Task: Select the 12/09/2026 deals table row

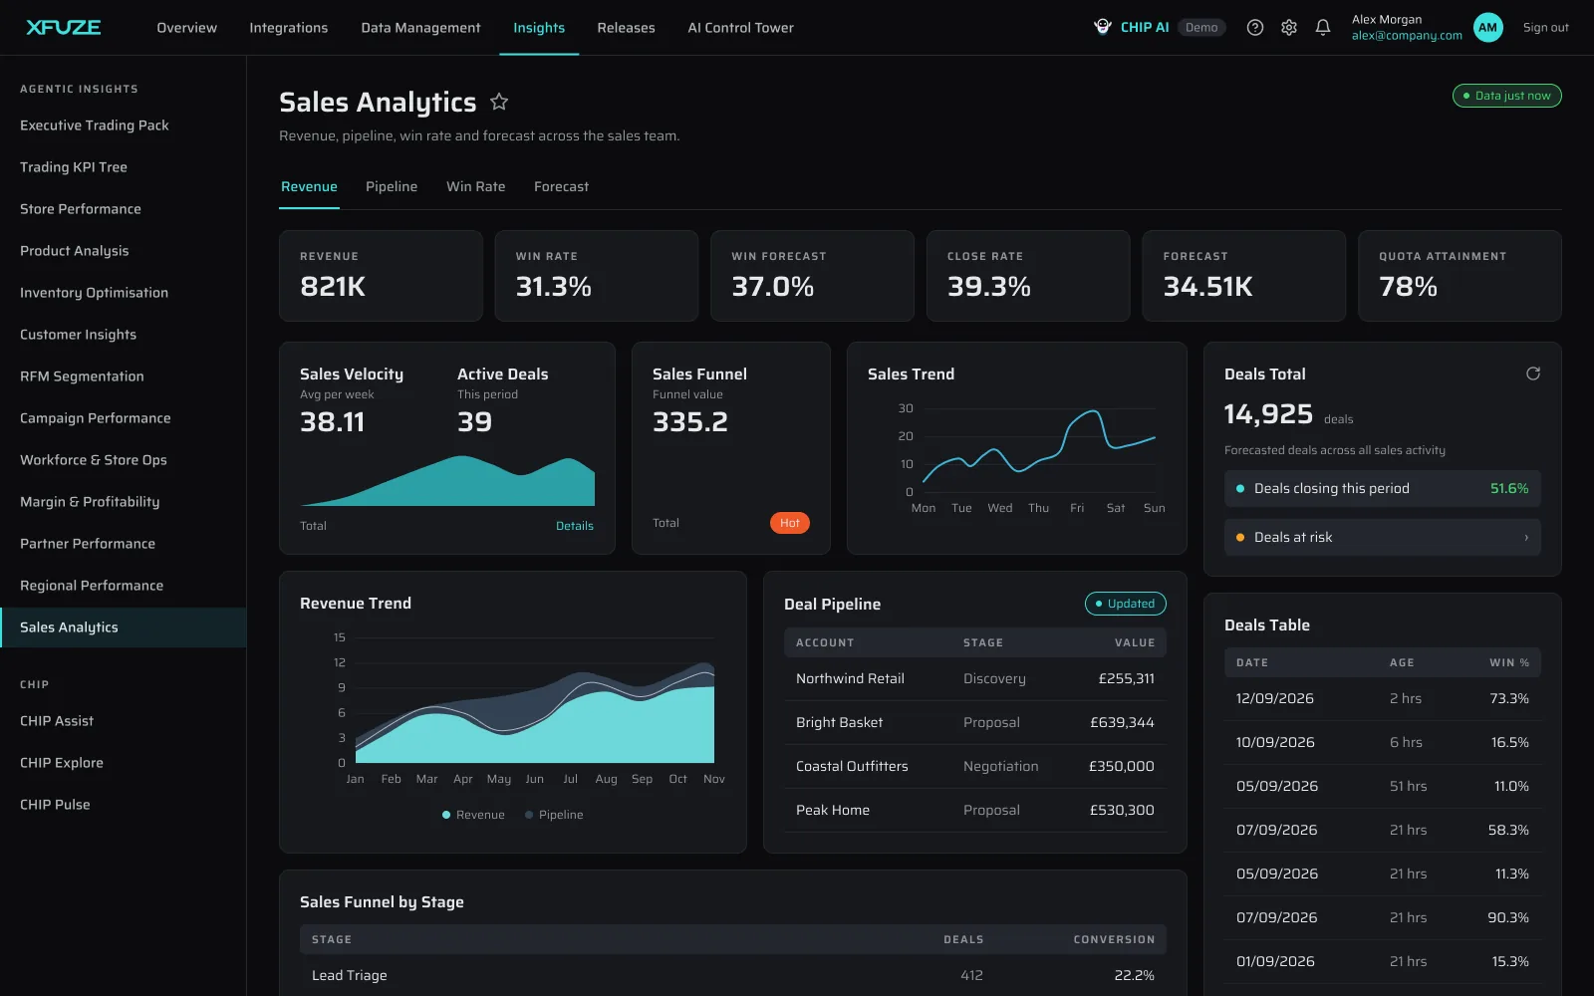Action: (x=1383, y=698)
